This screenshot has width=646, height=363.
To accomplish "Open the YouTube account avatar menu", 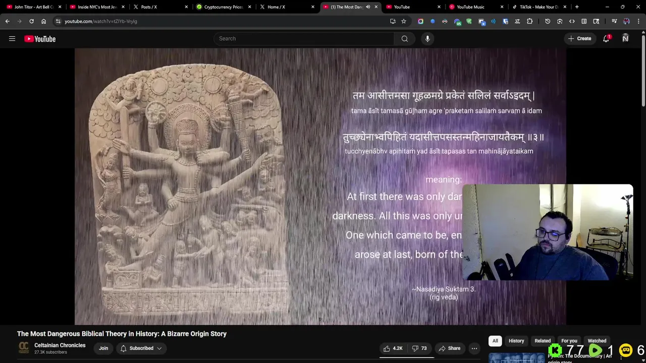I will [x=625, y=39].
